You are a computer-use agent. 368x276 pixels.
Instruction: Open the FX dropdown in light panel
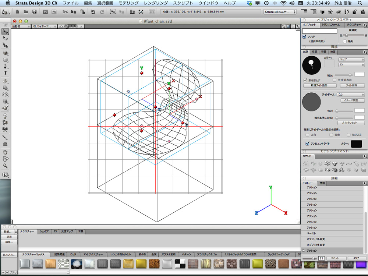tap(351, 64)
